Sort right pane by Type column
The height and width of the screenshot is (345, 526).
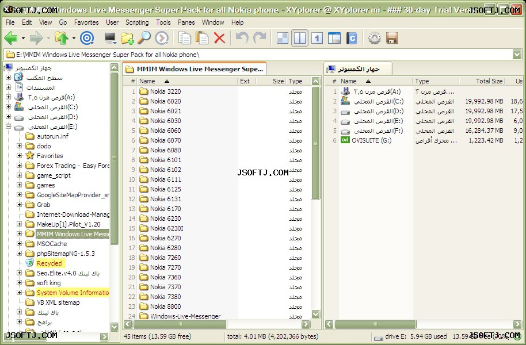tap(436, 81)
